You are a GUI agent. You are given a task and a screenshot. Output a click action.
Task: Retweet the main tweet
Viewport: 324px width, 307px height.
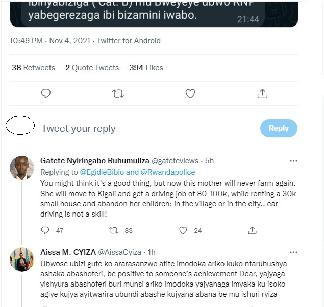118,93
